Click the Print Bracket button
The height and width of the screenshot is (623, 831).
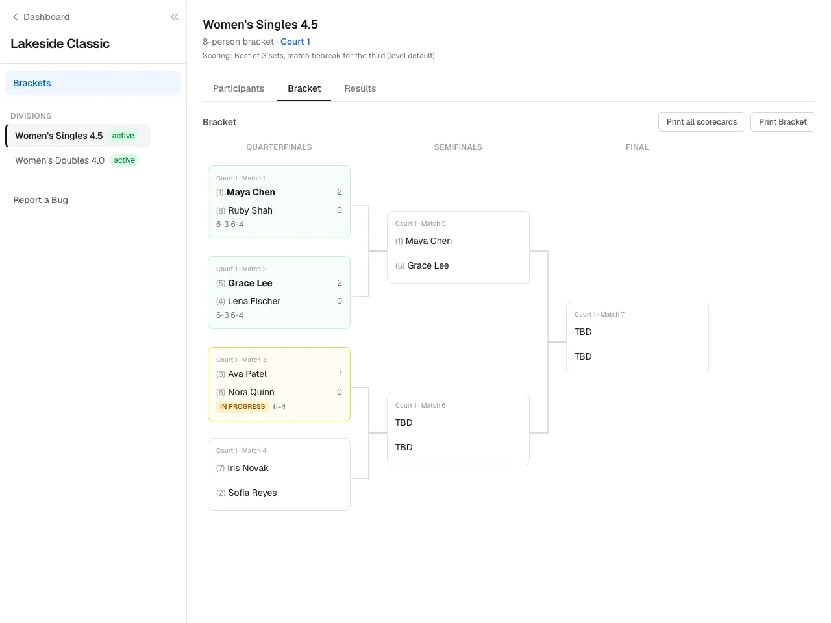(782, 122)
